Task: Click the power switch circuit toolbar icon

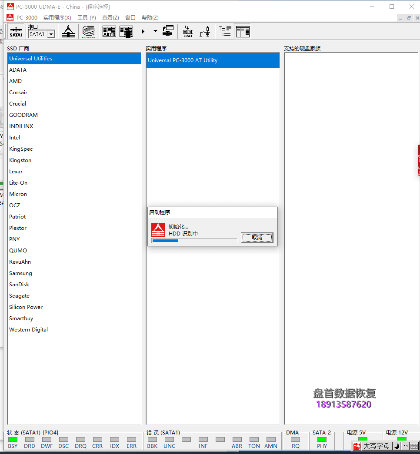Action: (205, 31)
